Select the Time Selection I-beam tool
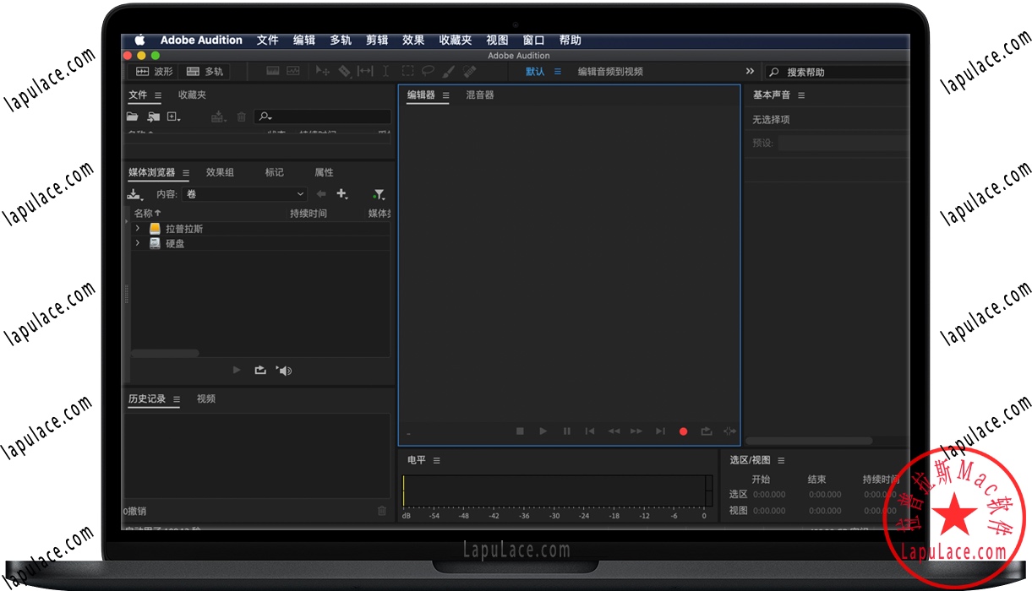Image resolution: width=1032 pixels, height=591 pixels. point(385,71)
